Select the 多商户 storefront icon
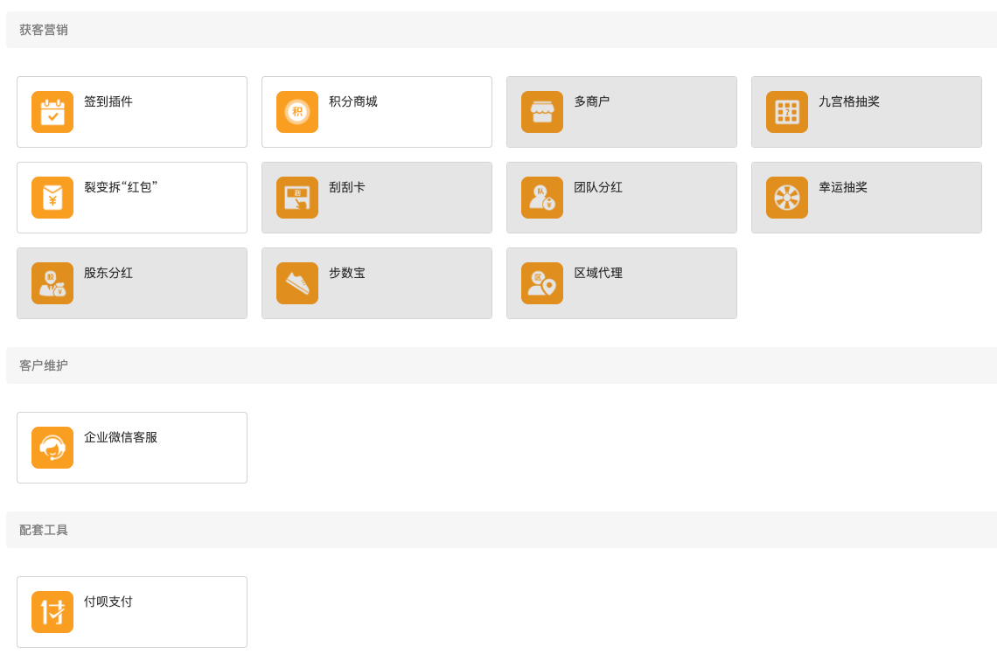 542,112
